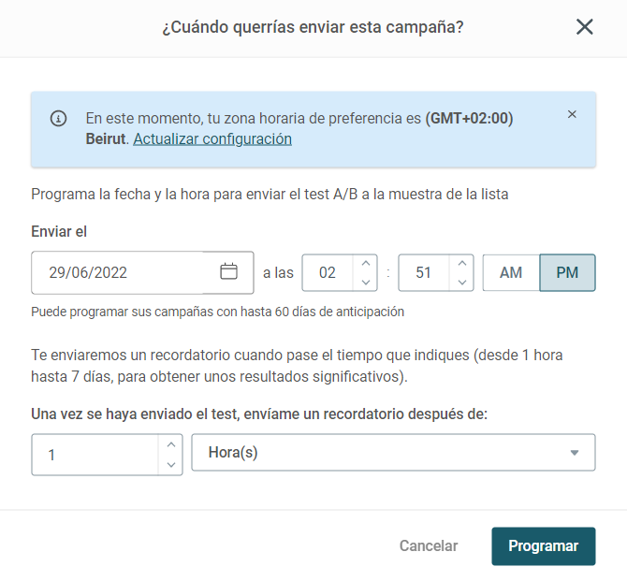This screenshot has height=581, width=627.
Task: Click the Hora(s) dropdown arrow
Action: [x=575, y=453]
